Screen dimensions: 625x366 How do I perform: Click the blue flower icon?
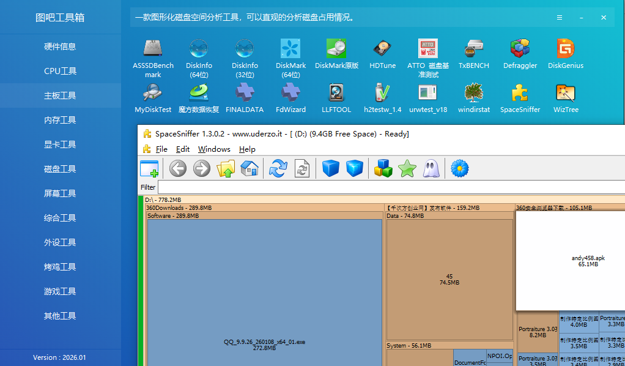[459, 168]
